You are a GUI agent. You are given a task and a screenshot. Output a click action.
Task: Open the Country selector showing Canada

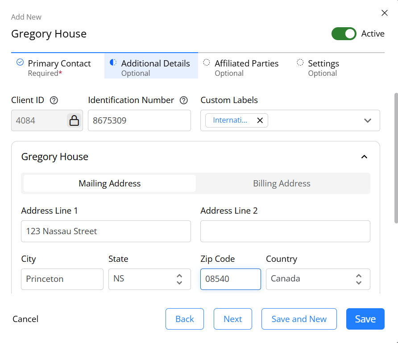coord(318,279)
